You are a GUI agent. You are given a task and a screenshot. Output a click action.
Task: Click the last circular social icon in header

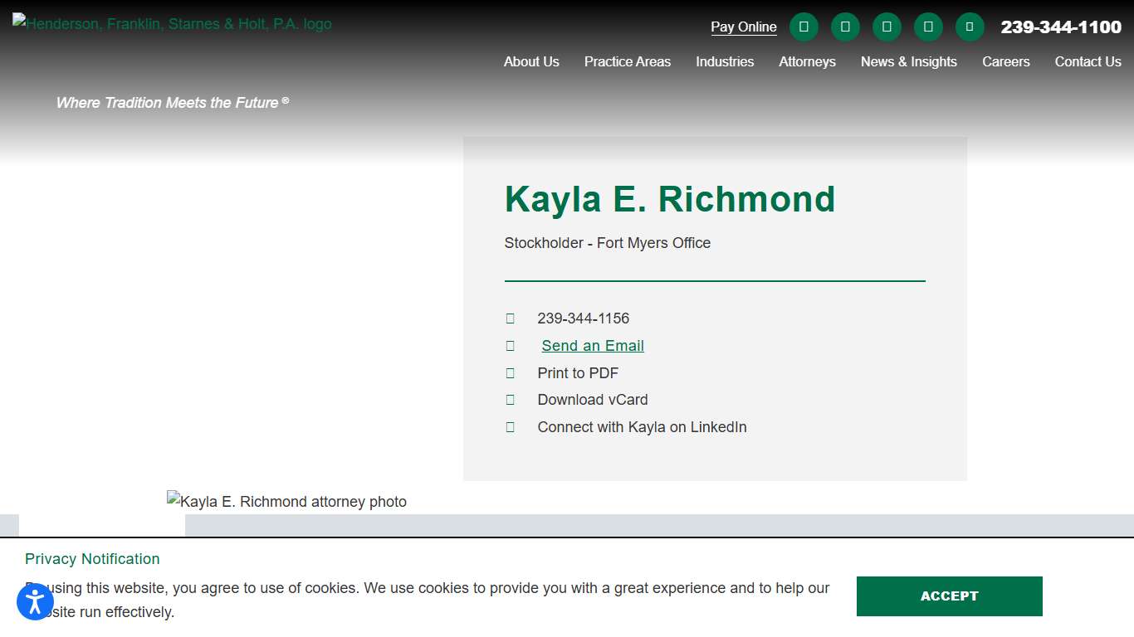(x=970, y=27)
